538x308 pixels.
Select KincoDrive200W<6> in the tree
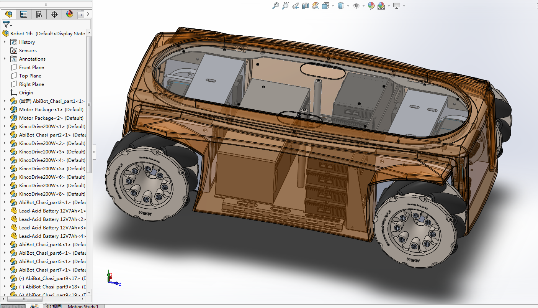coord(52,177)
